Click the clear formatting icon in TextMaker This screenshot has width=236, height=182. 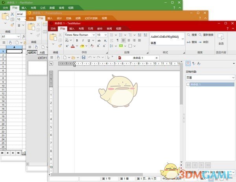point(92,46)
